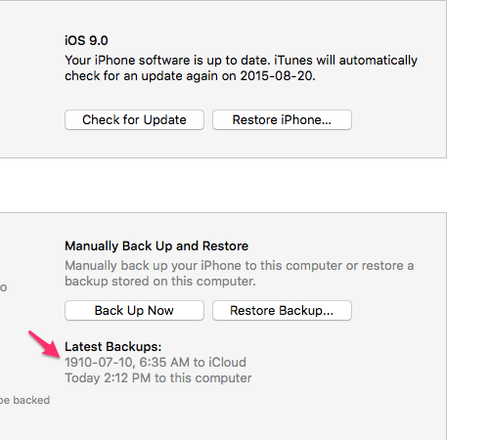Click the 'iTunes will automatically' phrase
The image size is (490, 440).
[346, 61]
